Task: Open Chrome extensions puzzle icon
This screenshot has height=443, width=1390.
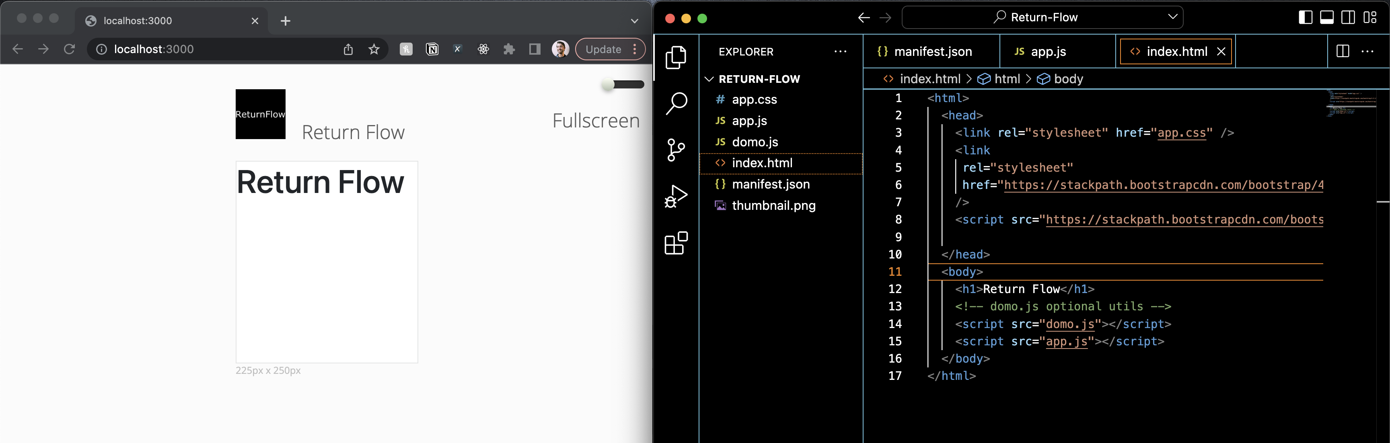Action: 509,49
